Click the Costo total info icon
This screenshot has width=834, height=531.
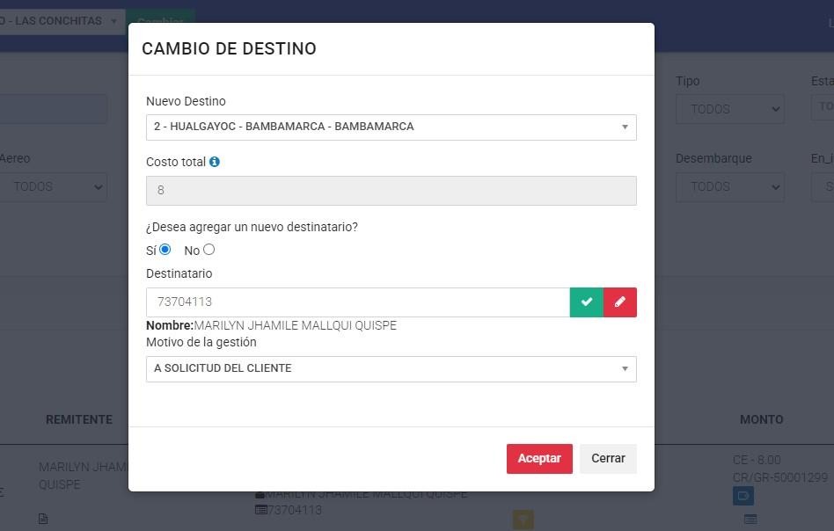click(x=215, y=162)
